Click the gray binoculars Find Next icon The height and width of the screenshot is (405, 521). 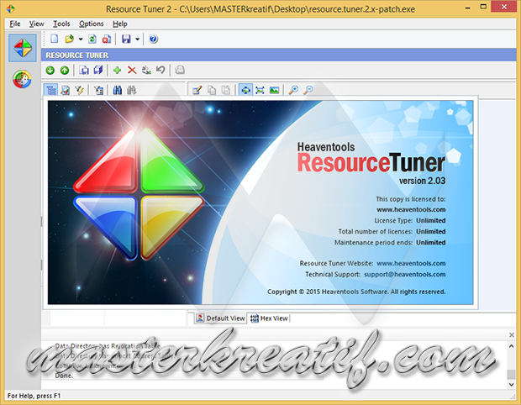(132, 90)
